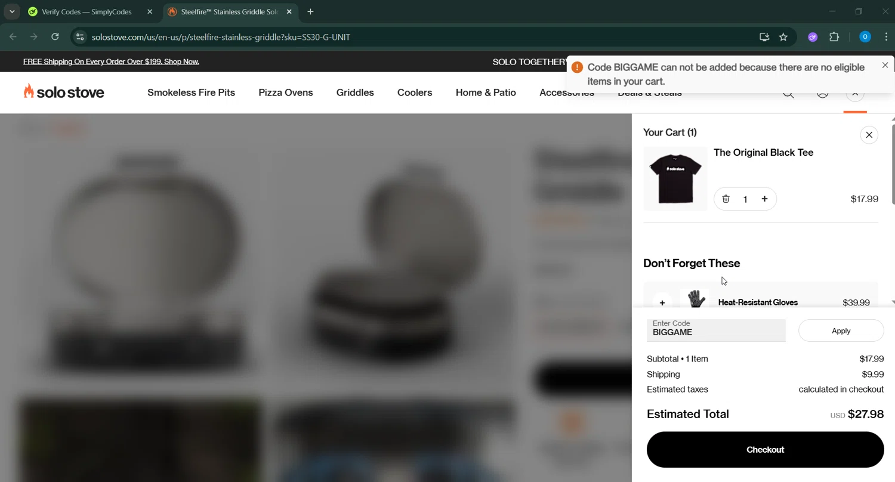Click the Heat-Resistant Gloves thumbnail
Viewport: 895px width, 482px height.
point(695,299)
